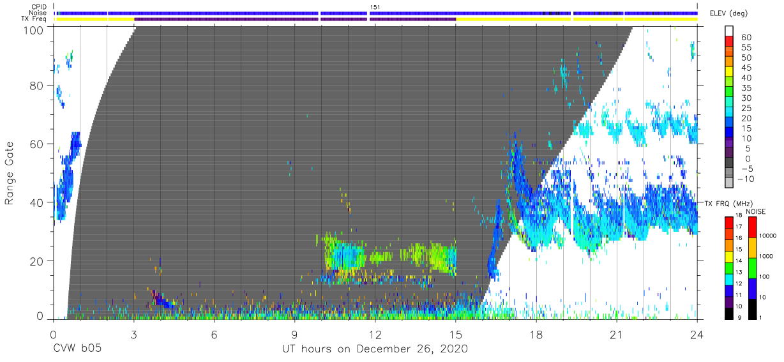Image resolution: width=784 pixels, height=362 pixels.
Task: Pick the green 30–35 segment of ELEV bar
Action: 730,93
